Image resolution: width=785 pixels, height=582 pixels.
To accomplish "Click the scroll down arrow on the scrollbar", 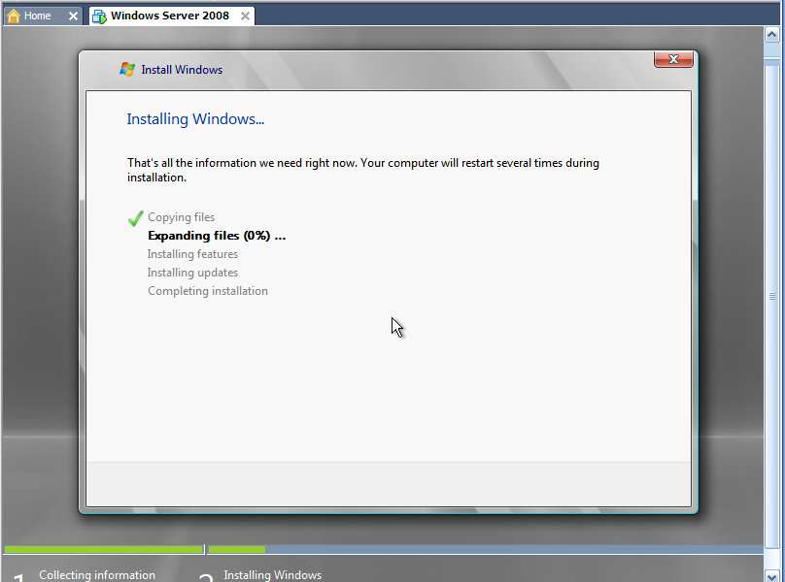I will click(x=771, y=575).
